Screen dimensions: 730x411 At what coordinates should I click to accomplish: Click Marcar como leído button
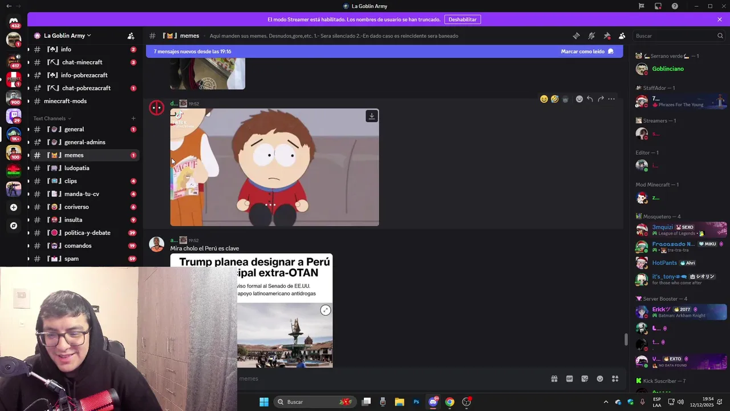[587, 51]
